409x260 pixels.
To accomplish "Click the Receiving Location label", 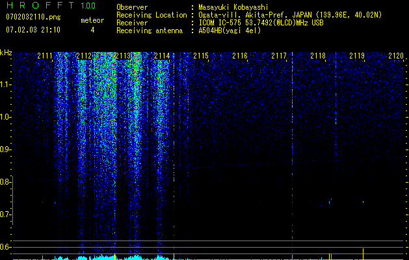I will click(x=152, y=15).
